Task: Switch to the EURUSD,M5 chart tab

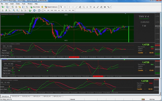Action: [16, 96]
